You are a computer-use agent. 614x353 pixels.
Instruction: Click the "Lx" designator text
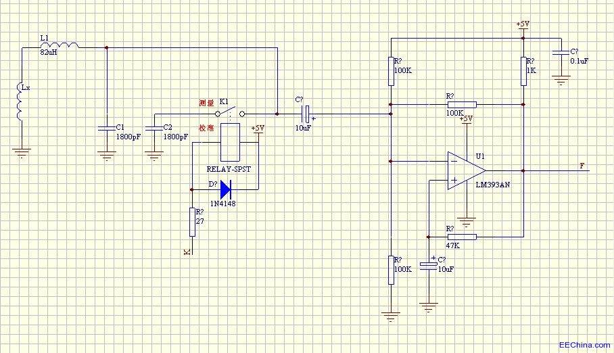coord(26,88)
